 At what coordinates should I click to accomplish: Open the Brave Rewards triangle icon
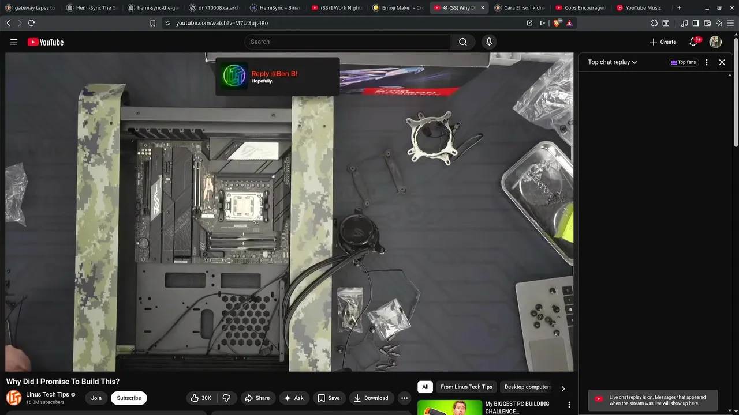coord(569,23)
